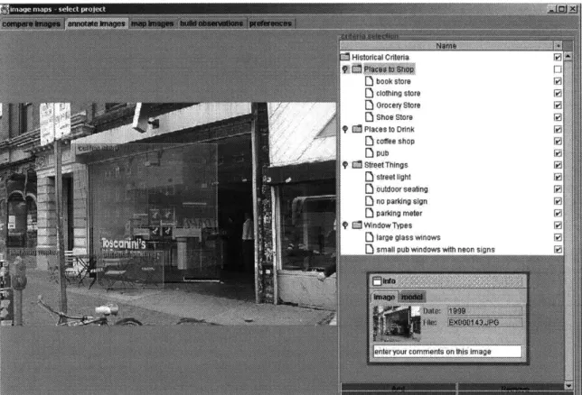Open the preferences tab
Image resolution: width=582 pixels, height=395 pixels.
(270, 23)
